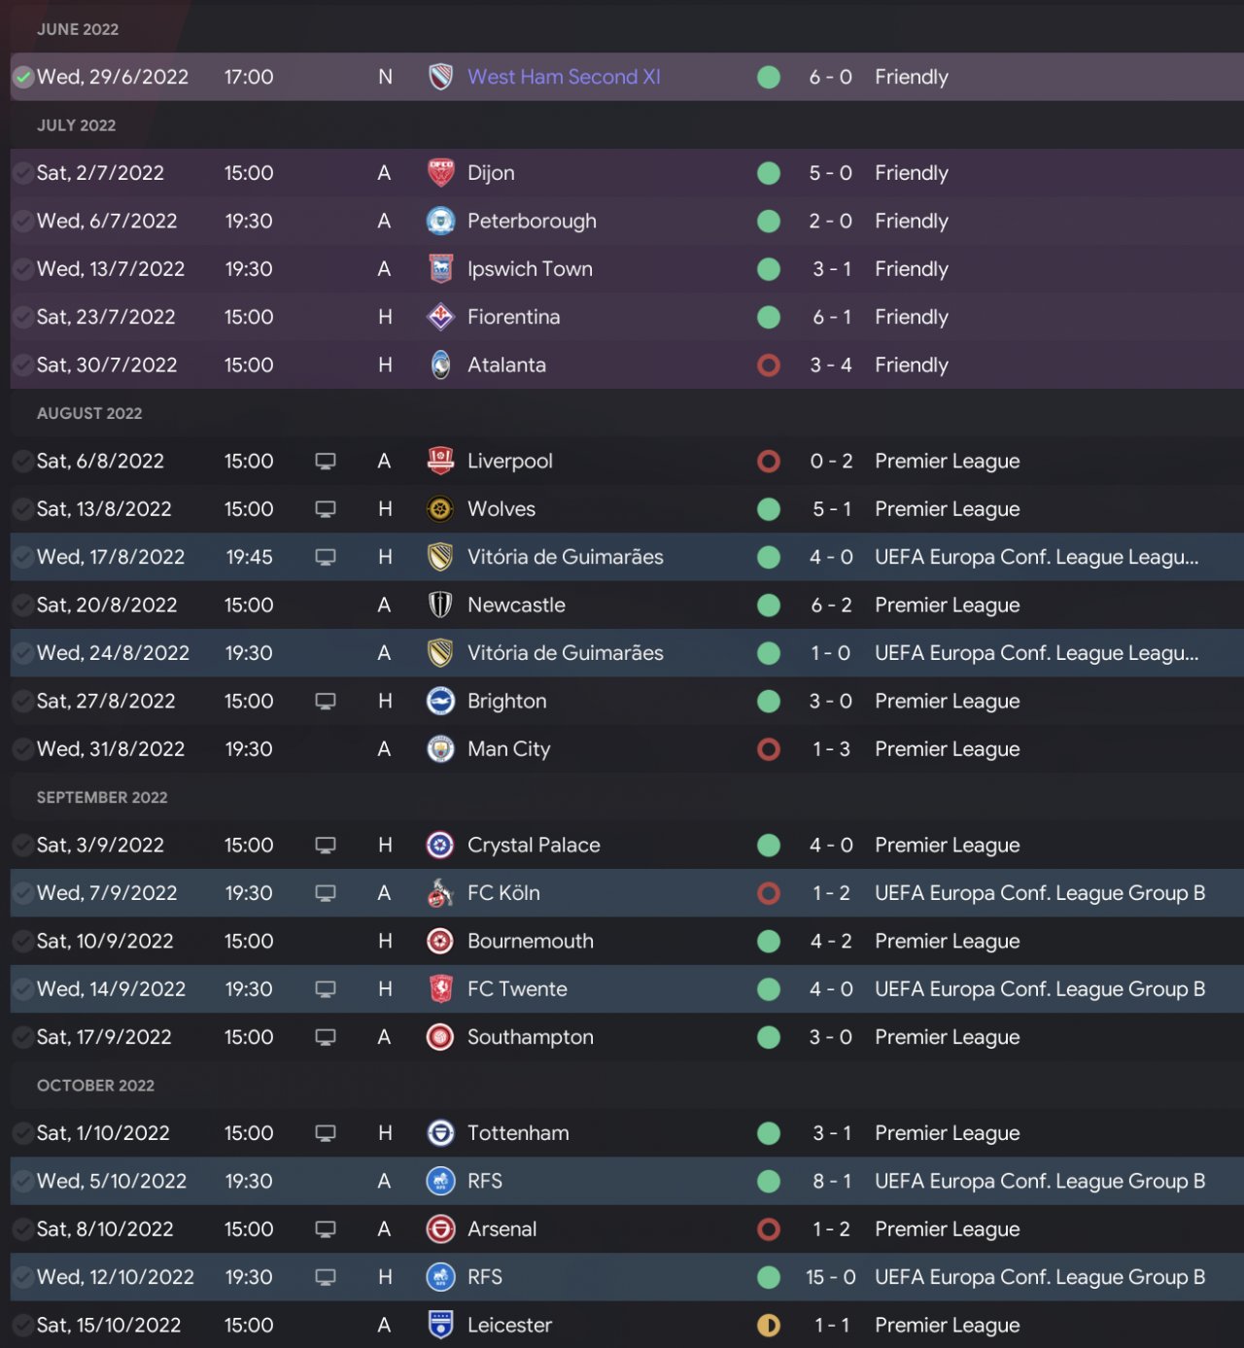This screenshot has height=1348, width=1244.
Task: Click TV broadcast icon on Wolves match
Action: pyautogui.click(x=326, y=509)
